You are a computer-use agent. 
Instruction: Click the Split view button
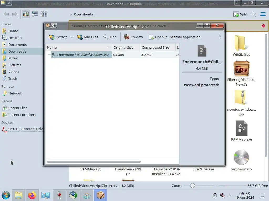240,14
